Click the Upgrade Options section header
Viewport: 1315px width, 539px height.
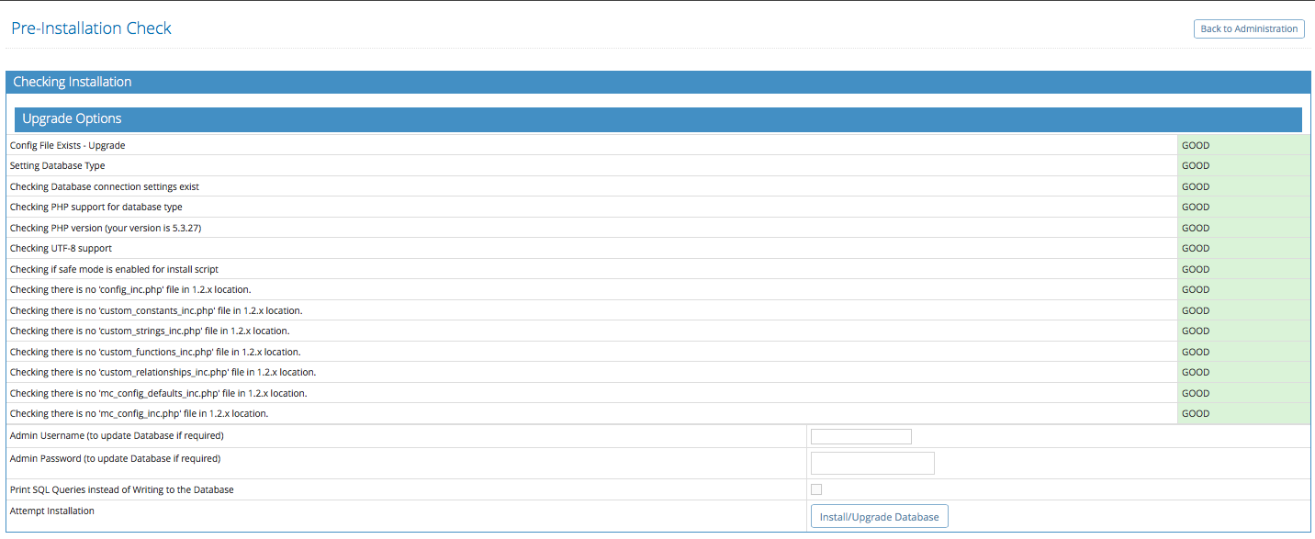coord(72,118)
